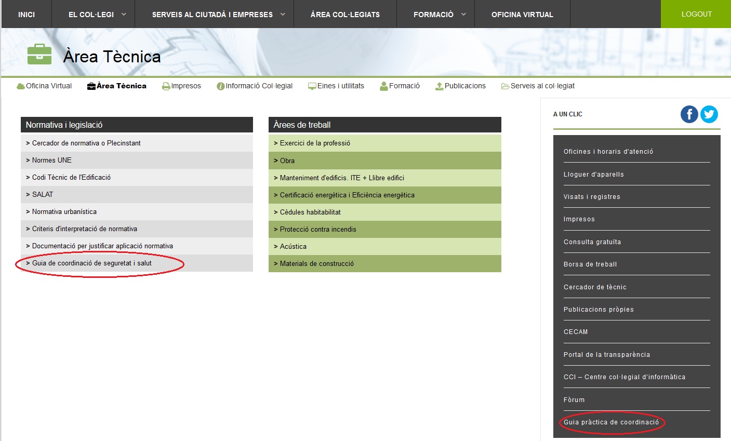
Task: Click the cloud icon next to Oficina Virtual
Action: pos(21,86)
